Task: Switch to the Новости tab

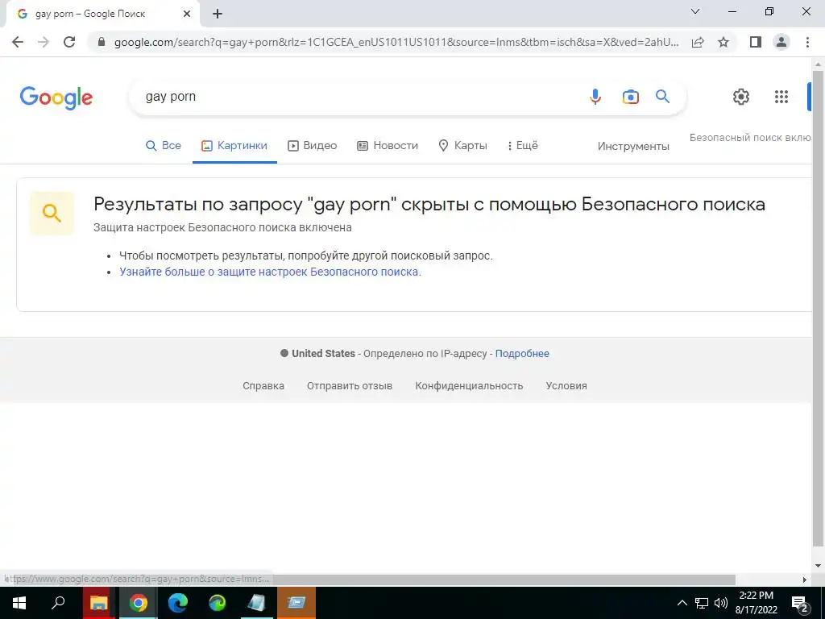Action: 388,145
